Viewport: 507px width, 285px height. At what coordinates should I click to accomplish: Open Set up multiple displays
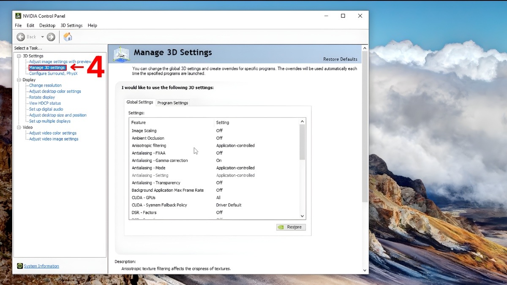tap(50, 121)
